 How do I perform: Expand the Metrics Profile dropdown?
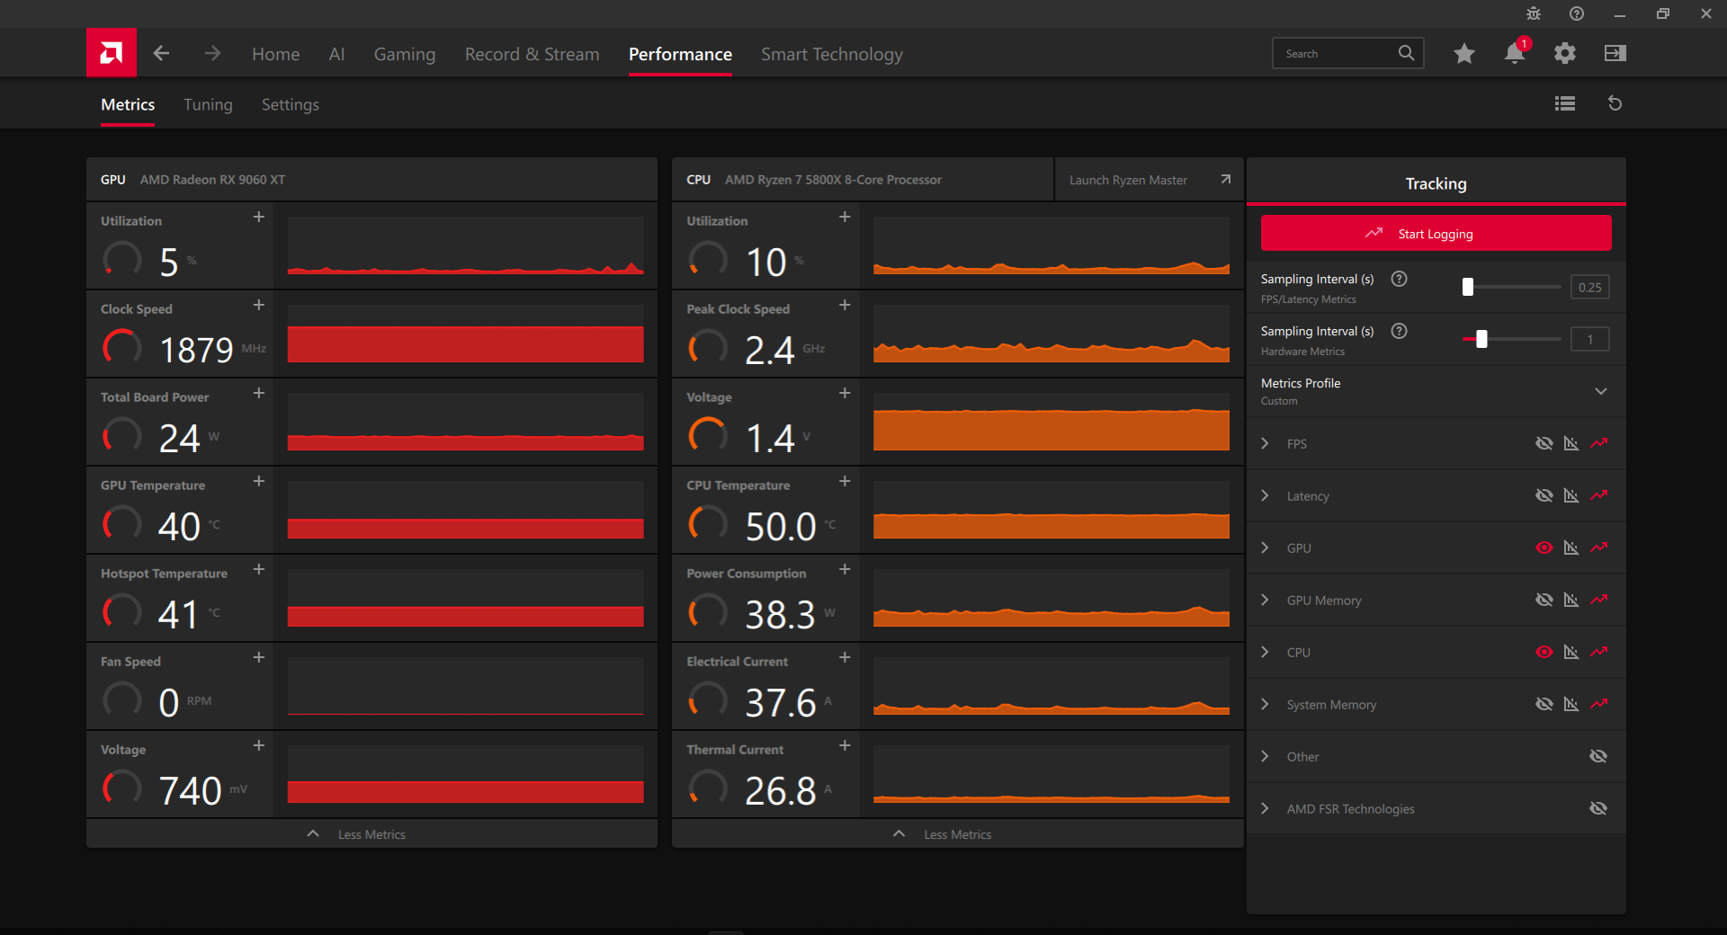pos(1601,391)
